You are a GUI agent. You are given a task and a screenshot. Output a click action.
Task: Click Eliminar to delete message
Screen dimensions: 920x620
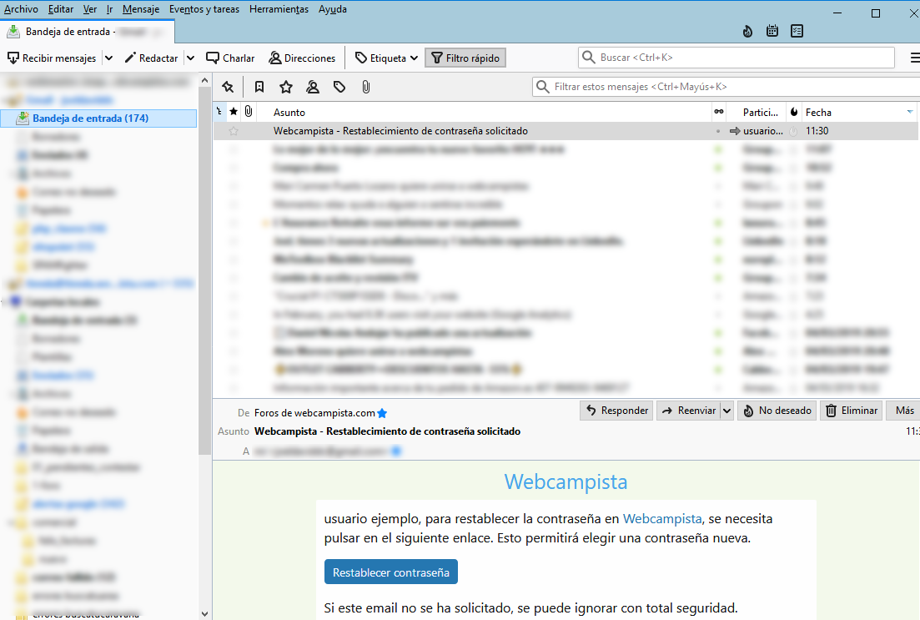pyautogui.click(x=852, y=411)
